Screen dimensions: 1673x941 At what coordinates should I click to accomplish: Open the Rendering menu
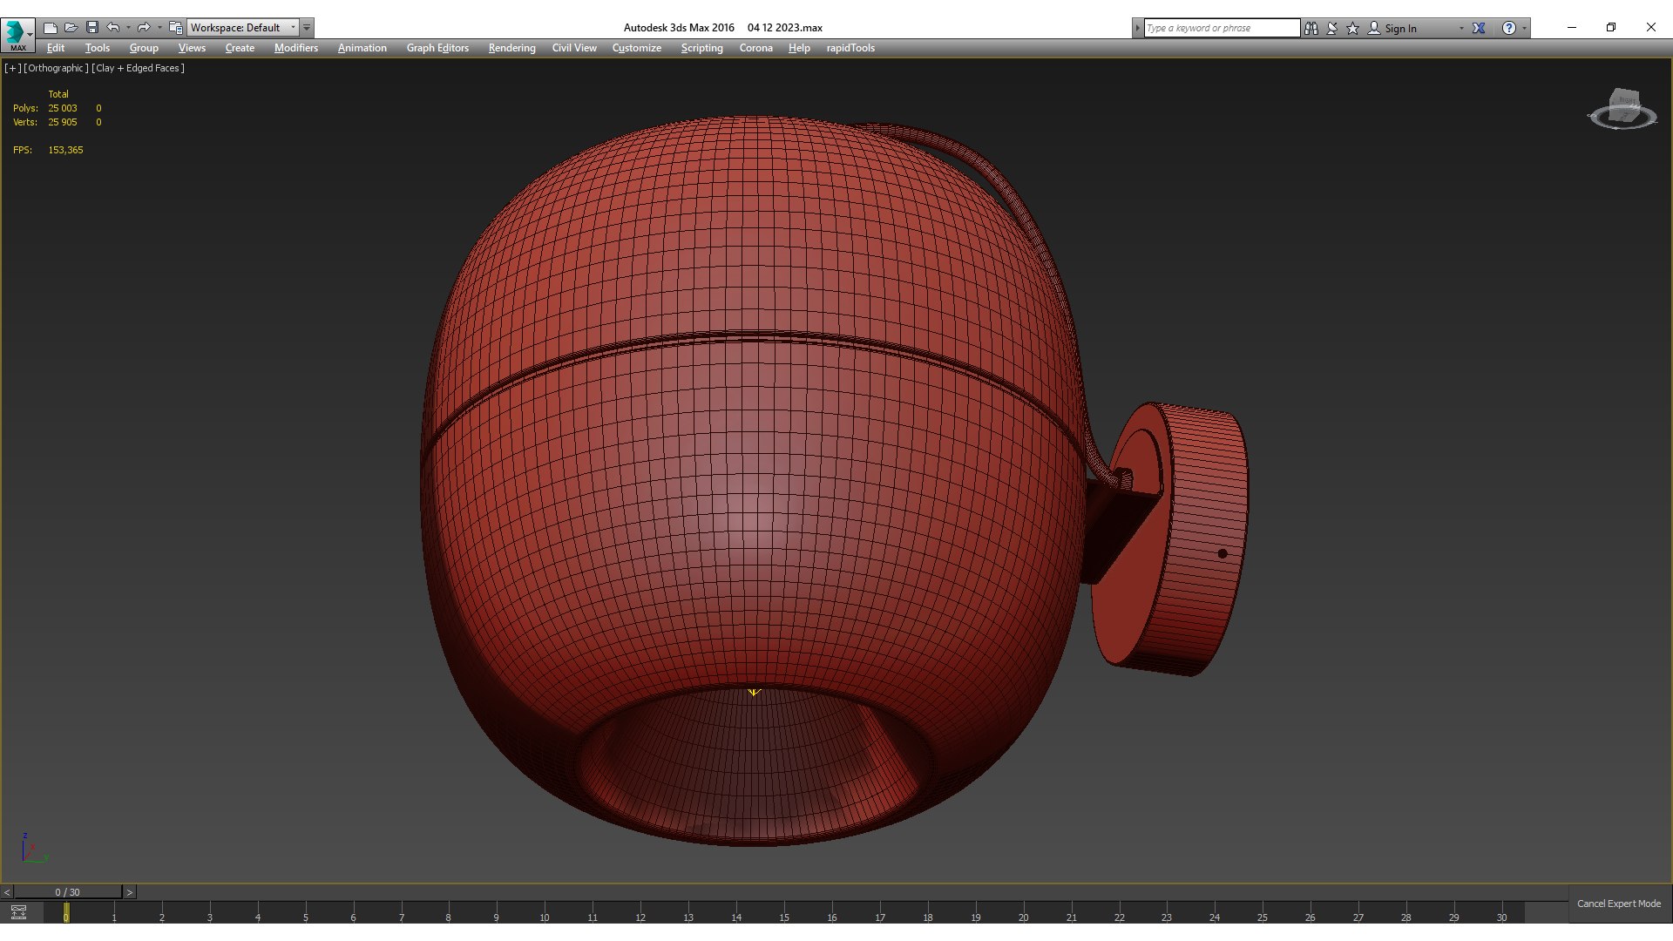(x=511, y=48)
